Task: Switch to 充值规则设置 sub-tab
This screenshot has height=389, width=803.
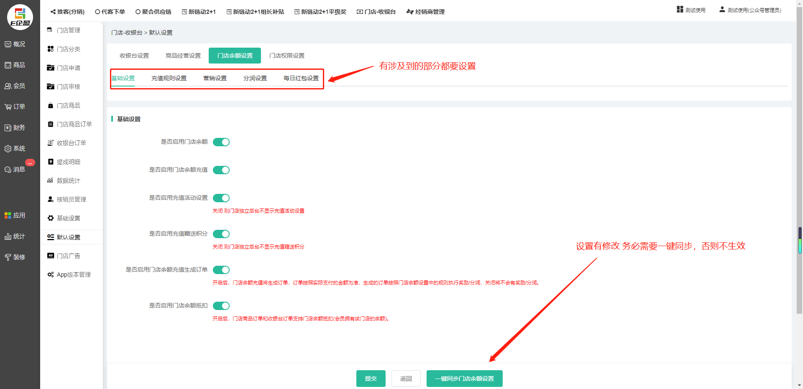Action: click(169, 78)
